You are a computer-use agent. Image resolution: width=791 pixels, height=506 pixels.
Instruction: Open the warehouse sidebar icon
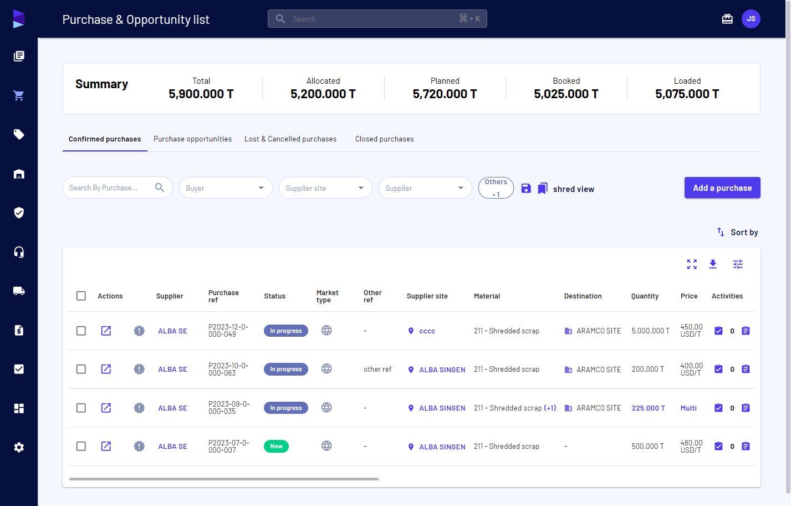click(x=19, y=174)
